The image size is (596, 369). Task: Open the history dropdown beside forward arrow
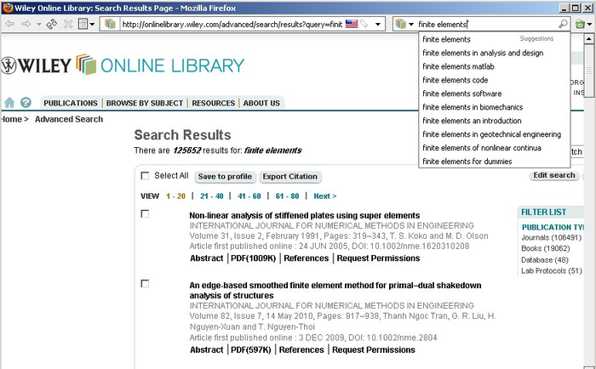[39, 25]
